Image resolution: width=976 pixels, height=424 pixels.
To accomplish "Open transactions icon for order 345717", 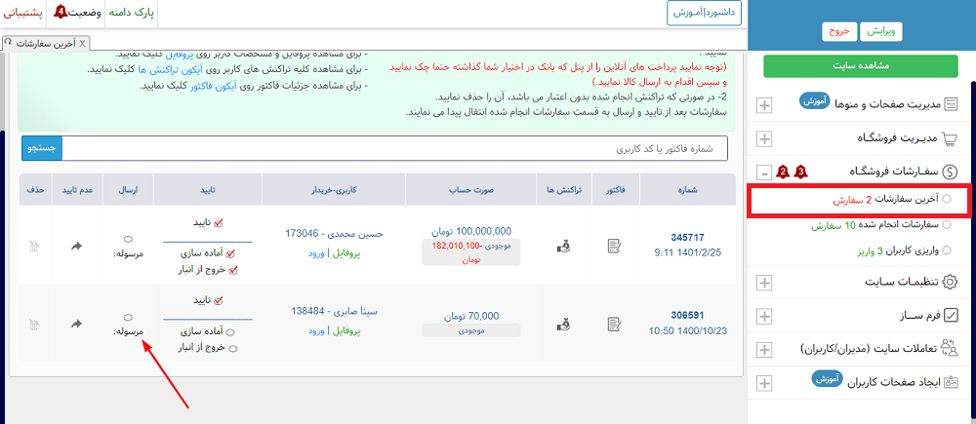I will 563,246.
